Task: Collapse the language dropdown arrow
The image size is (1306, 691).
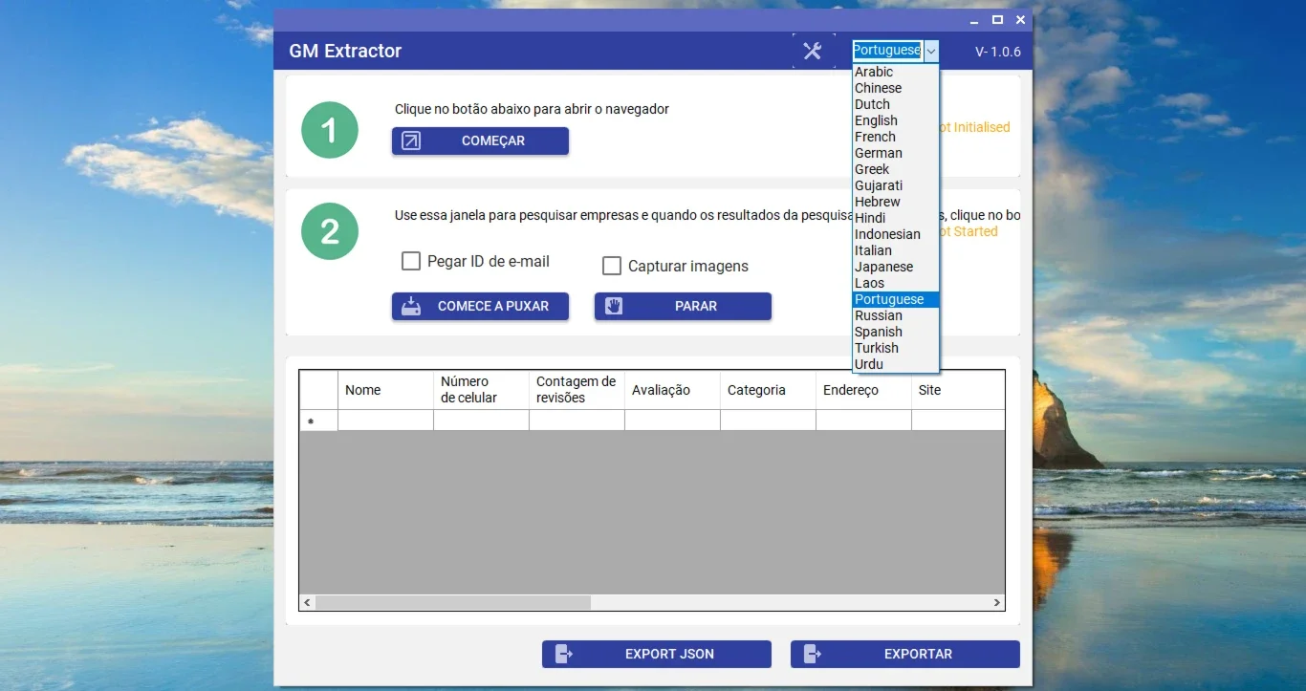Action: 931,51
